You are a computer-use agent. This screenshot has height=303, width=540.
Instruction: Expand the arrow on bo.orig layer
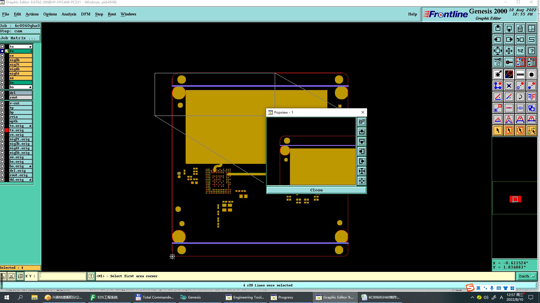(30, 166)
